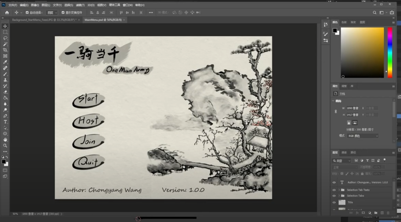This screenshot has width=401, height=222.
Task: Toggle the 自动选择 checkbox
Action: 27,12
